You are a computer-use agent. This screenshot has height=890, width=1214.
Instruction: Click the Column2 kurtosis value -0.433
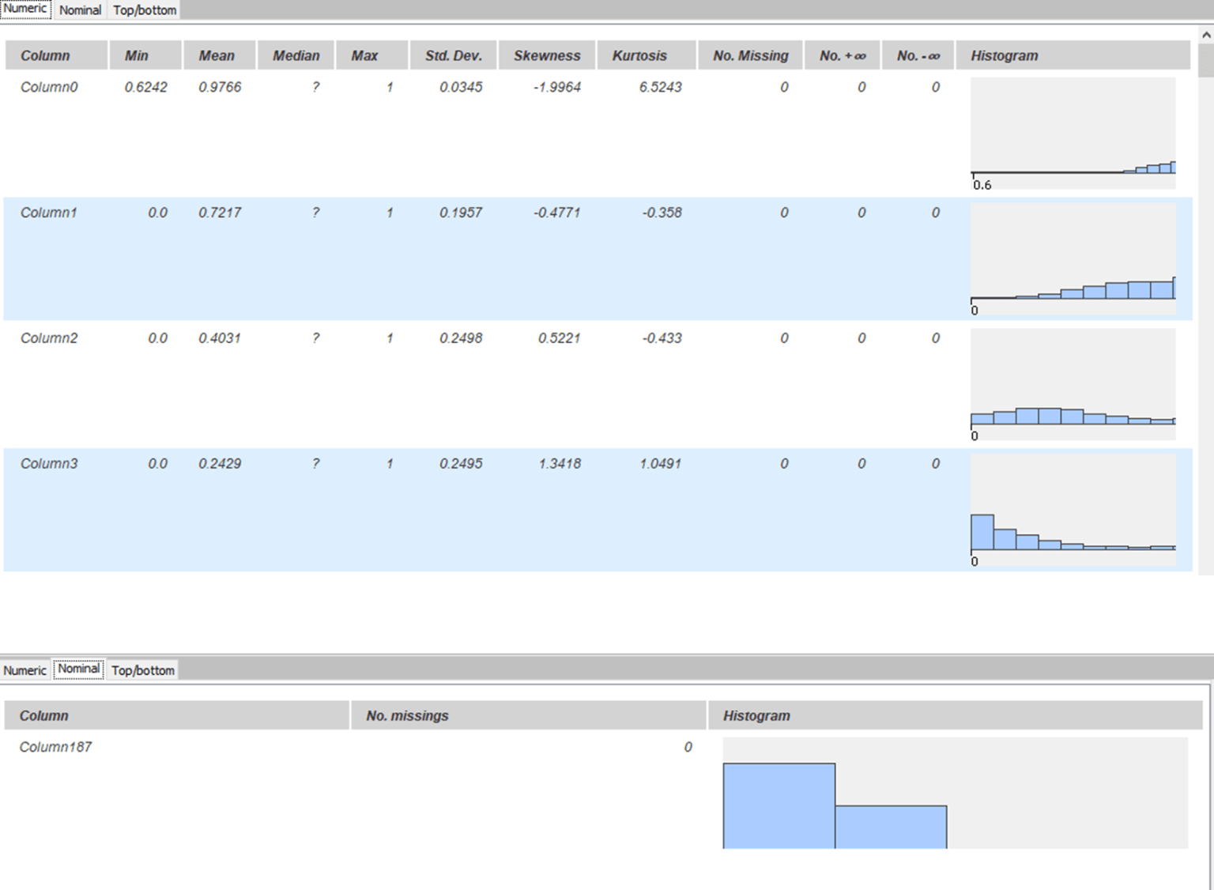(662, 338)
